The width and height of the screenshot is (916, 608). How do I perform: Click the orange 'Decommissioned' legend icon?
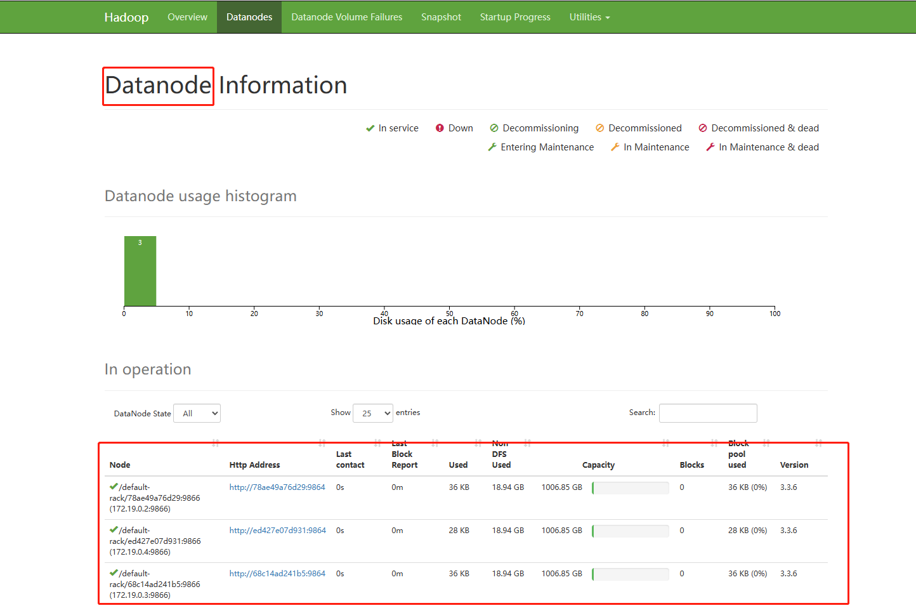click(x=600, y=128)
